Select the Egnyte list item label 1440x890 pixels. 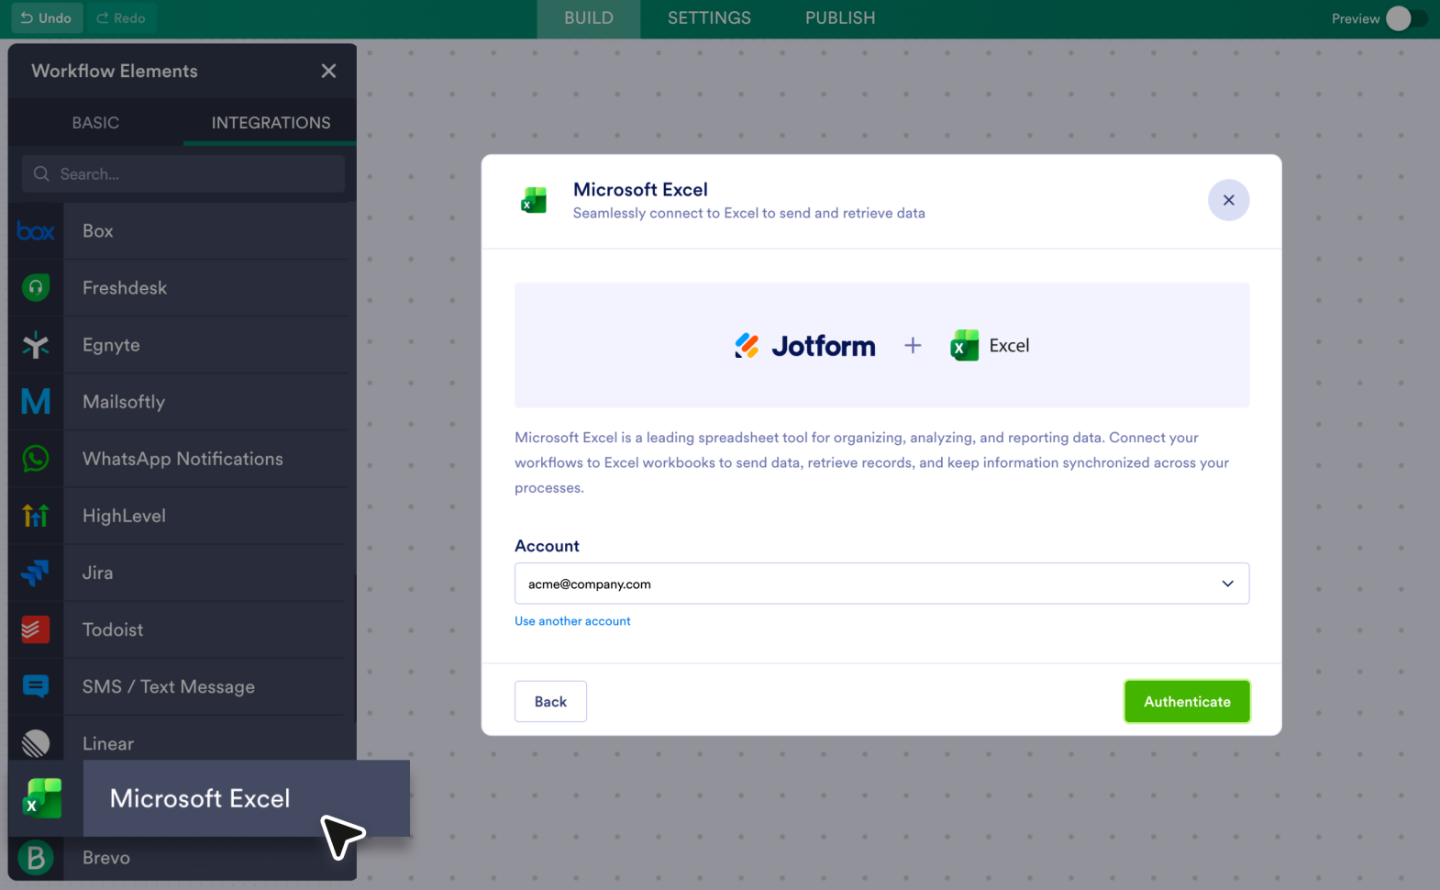pos(111,345)
